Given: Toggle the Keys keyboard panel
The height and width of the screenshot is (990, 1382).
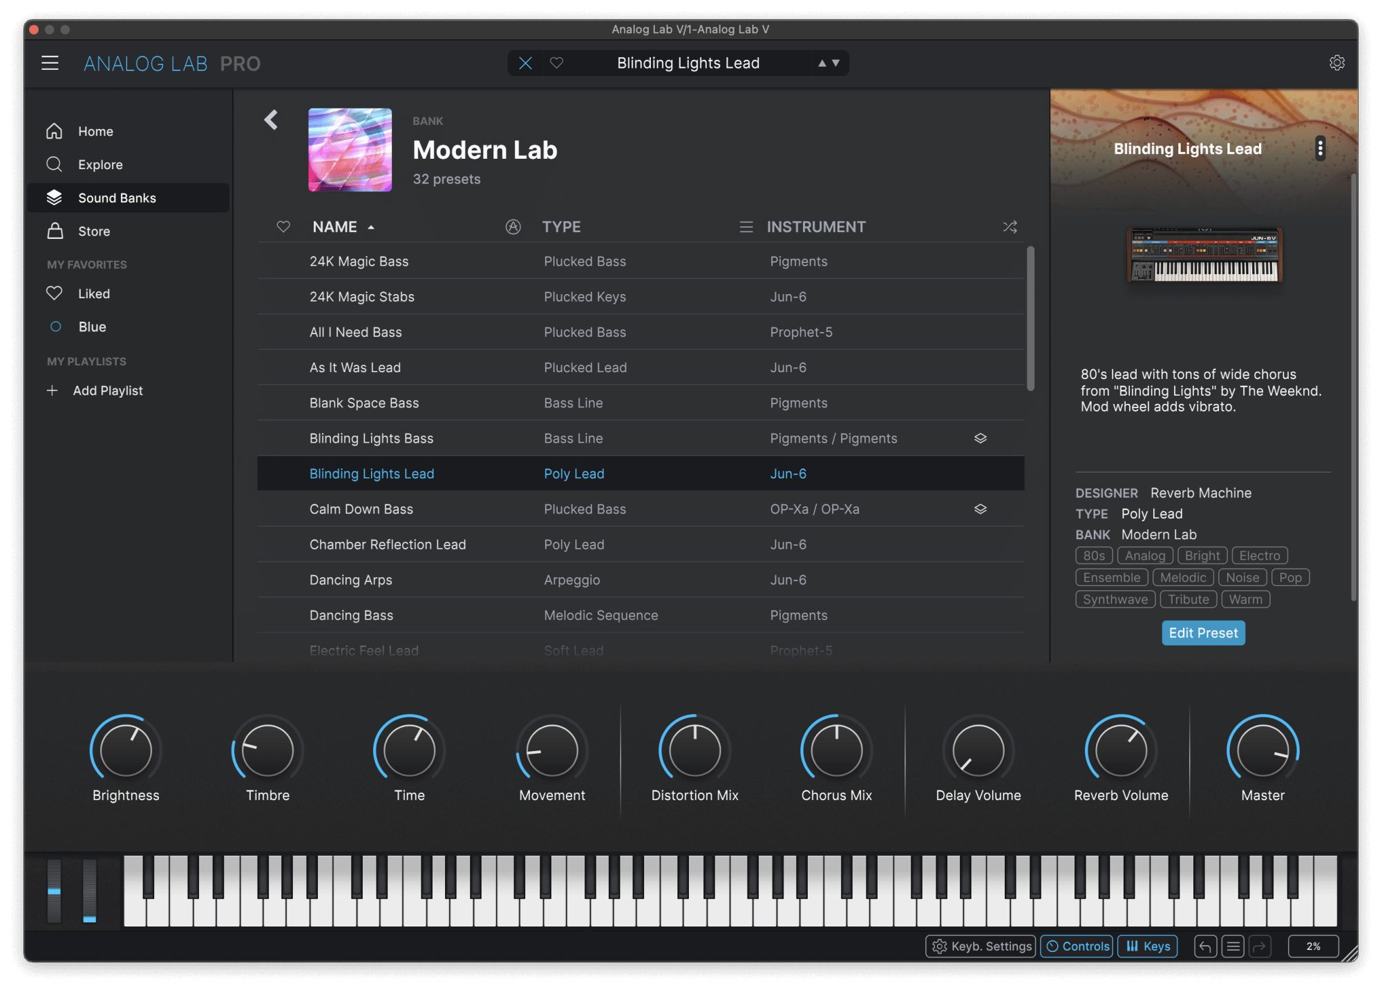Looking at the screenshot, I should point(1148,947).
